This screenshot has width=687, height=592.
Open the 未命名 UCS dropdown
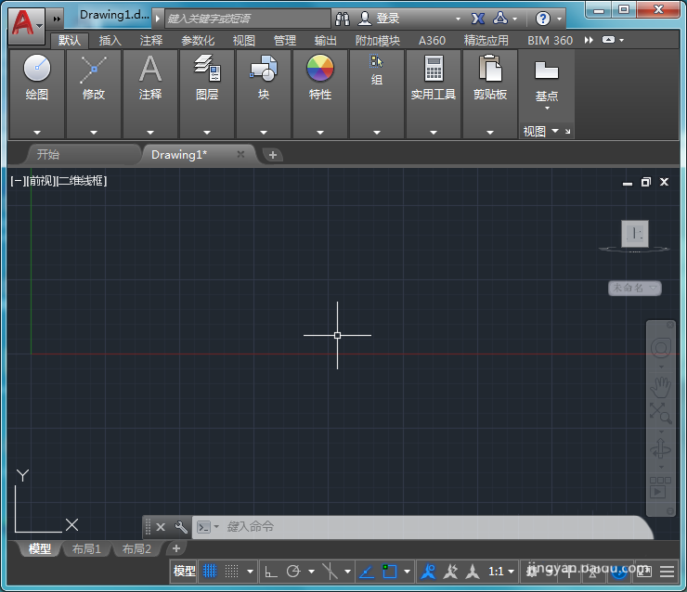(x=635, y=289)
